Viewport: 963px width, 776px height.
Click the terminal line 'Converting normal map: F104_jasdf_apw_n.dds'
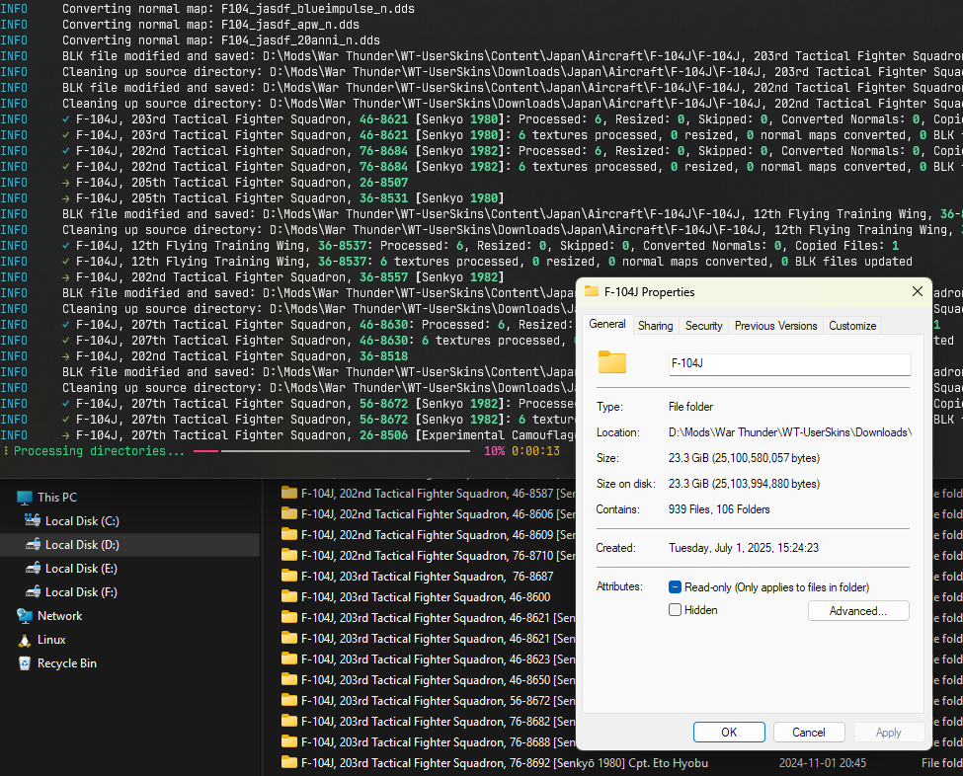[210, 25]
